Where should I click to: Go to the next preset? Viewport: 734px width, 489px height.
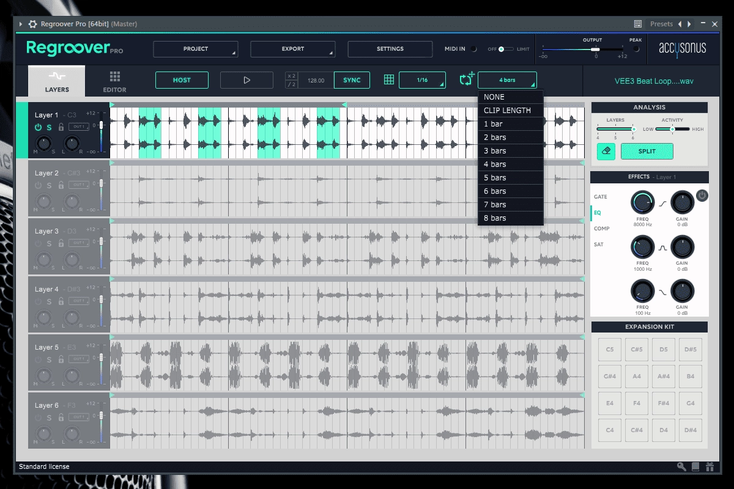pyautogui.click(x=689, y=24)
